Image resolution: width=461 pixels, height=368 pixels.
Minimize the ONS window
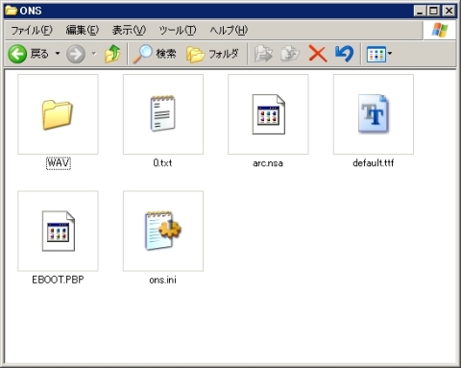click(x=420, y=11)
